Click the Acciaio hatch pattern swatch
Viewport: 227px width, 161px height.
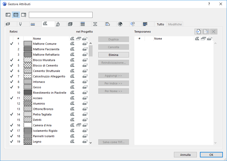pyautogui.click(x=28, y=98)
